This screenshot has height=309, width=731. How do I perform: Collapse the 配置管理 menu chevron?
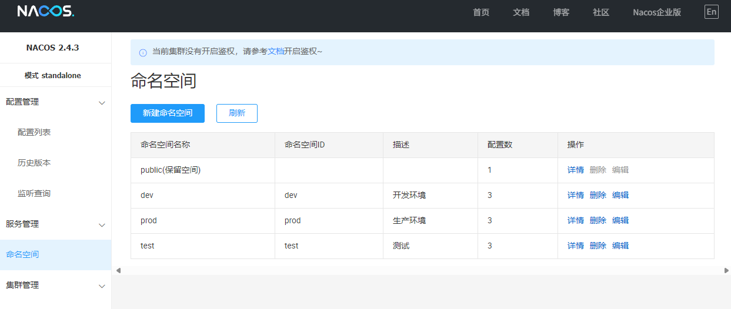[102, 103]
